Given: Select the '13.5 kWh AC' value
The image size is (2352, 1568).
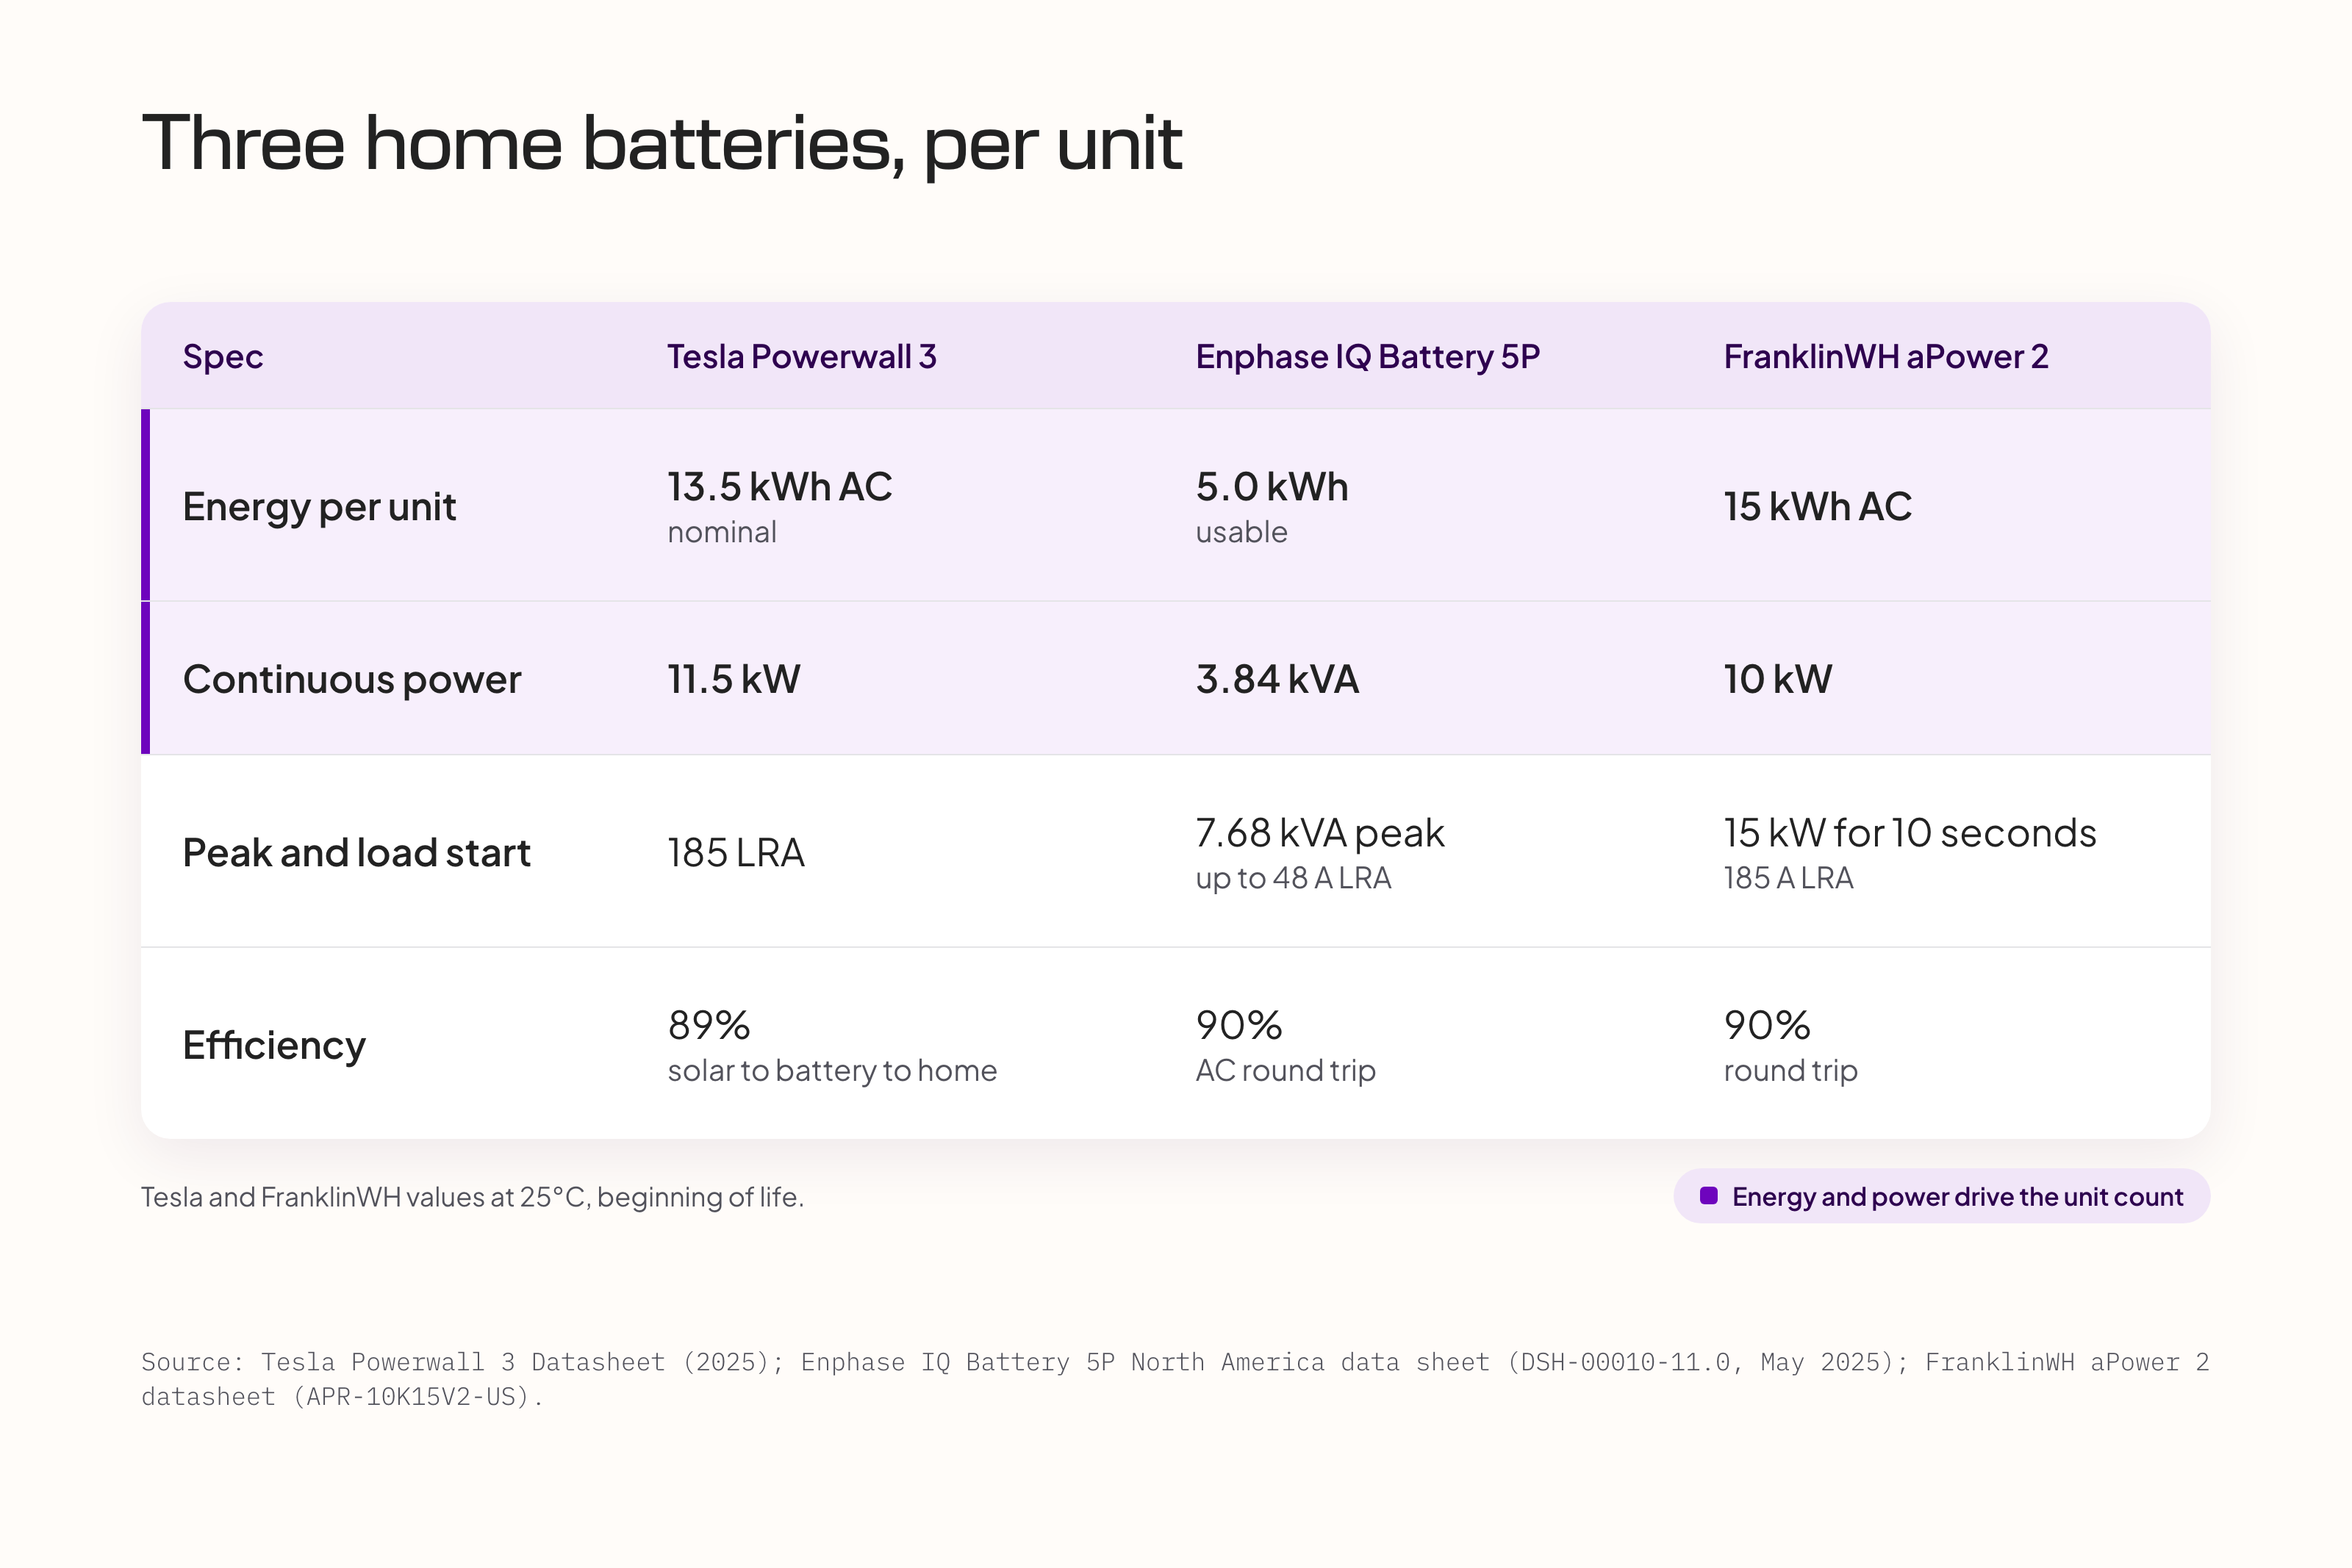Looking at the screenshot, I should [x=780, y=487].
